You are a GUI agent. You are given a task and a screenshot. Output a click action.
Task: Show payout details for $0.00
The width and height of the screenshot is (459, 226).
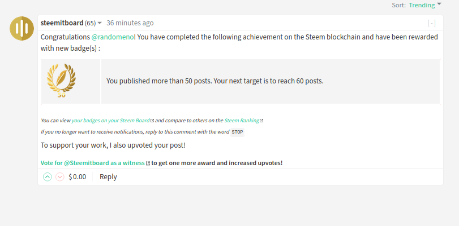tap(77, 177)
